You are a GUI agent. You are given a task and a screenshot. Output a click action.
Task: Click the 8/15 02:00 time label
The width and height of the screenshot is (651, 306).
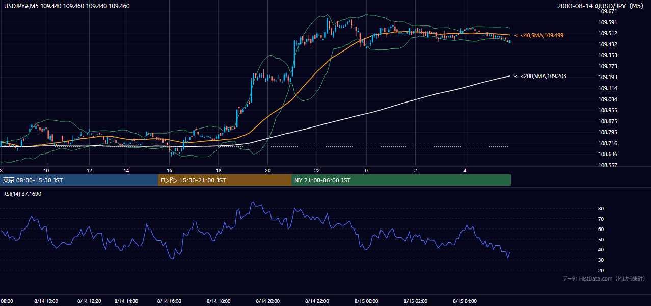(x=416, y=301)
